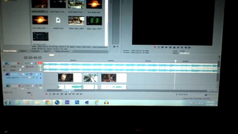Open the Track Motion tool on the video track
This screenshot has width=238, height=134.
tap(23, 74)
